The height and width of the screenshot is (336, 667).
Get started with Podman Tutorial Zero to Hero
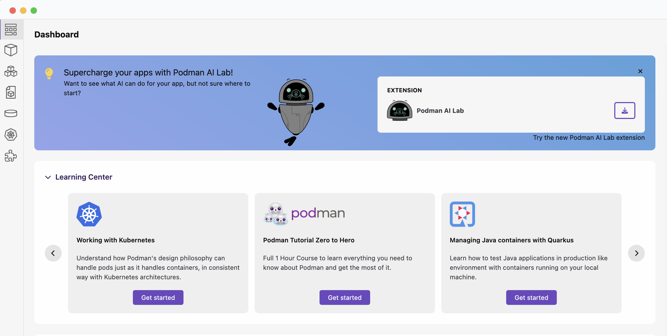pos(345,297)
